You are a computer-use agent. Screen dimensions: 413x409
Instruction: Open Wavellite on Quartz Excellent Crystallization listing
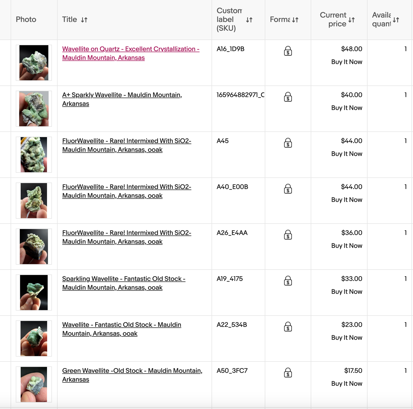[130, 49]
